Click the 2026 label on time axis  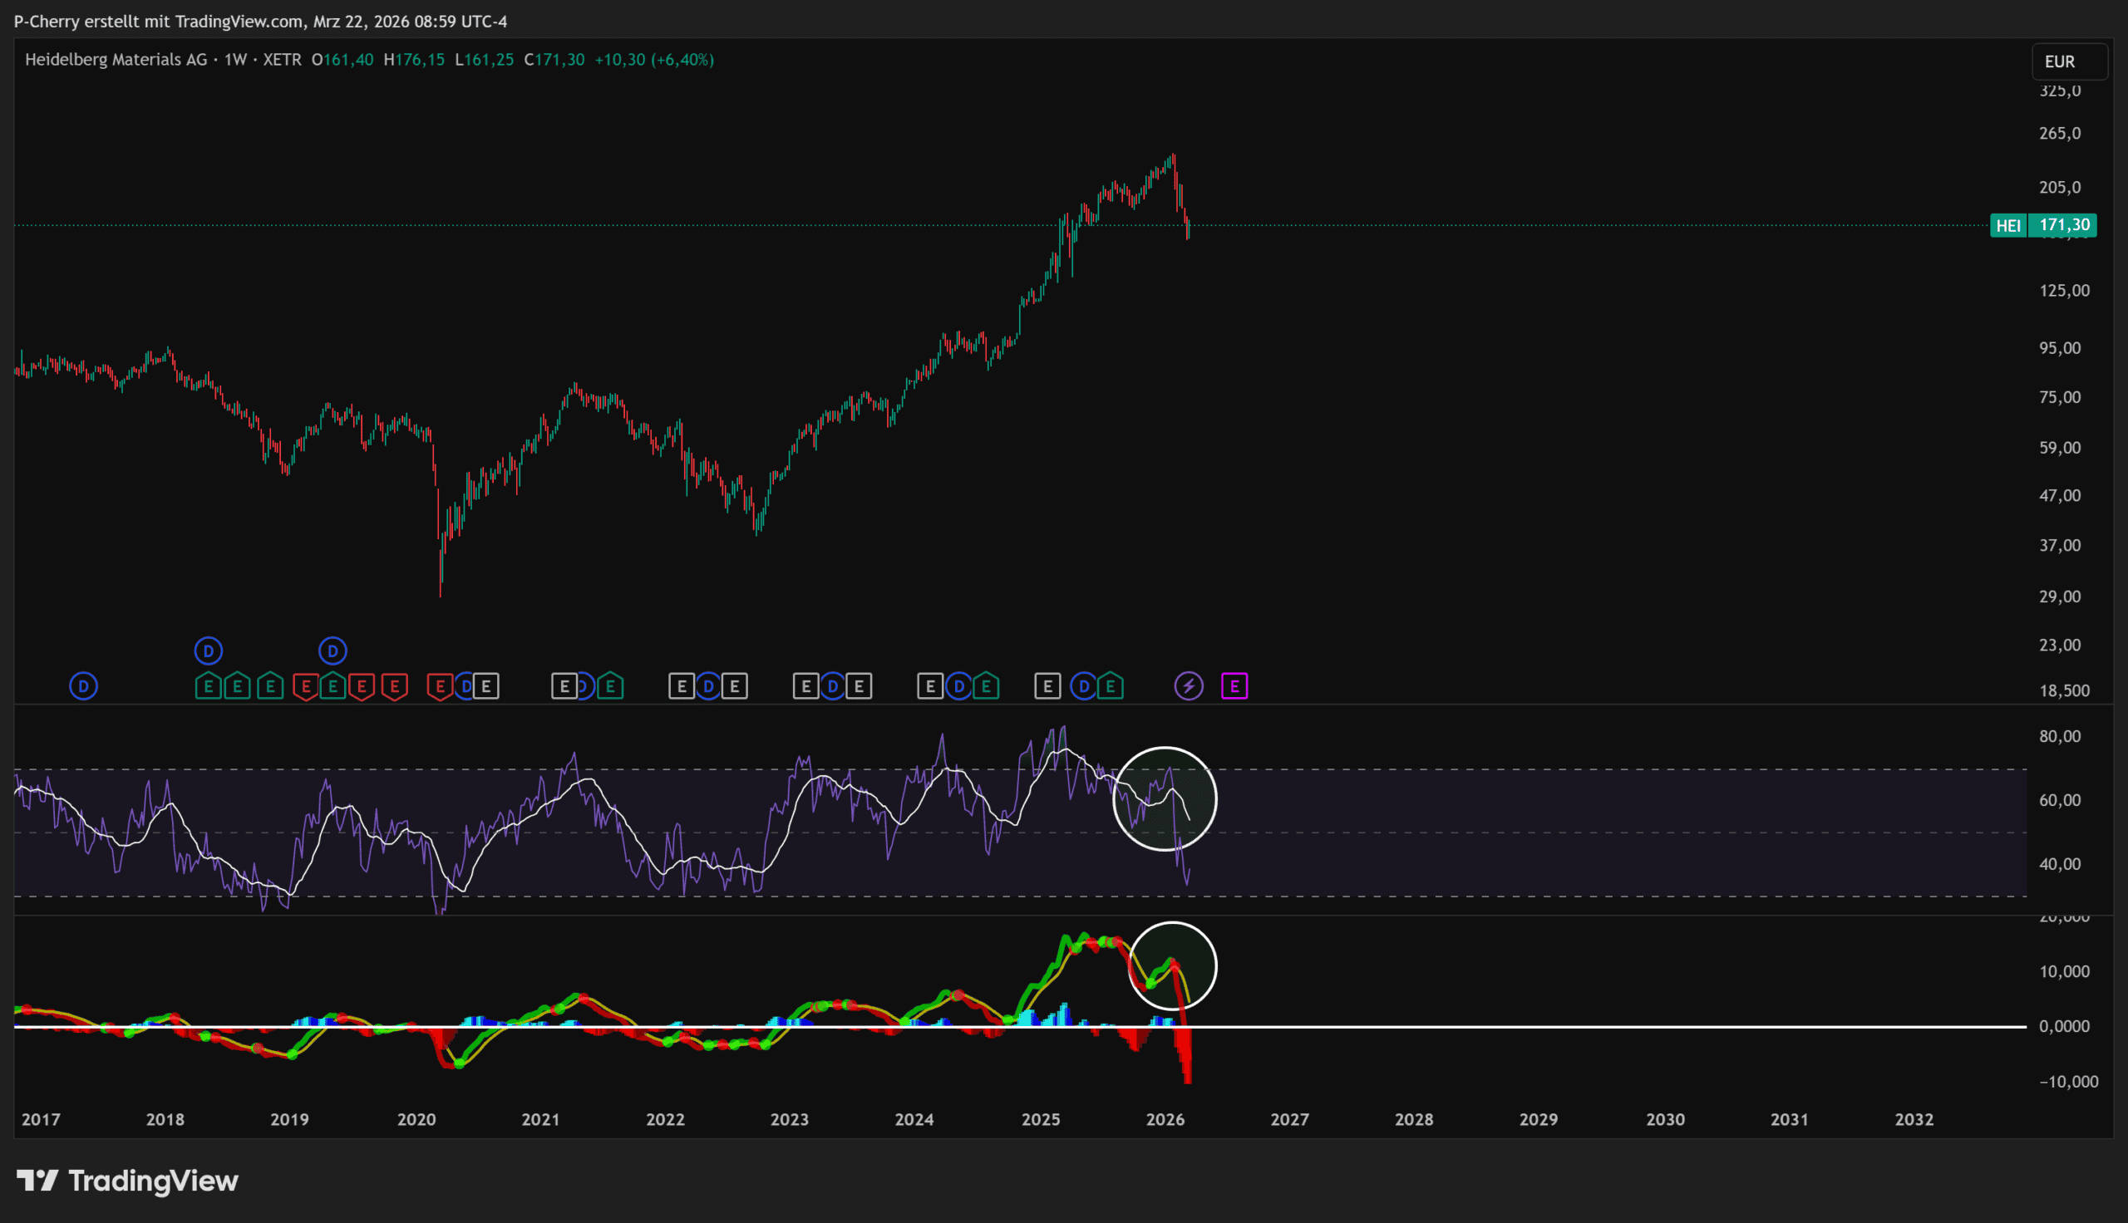click(1165, 1119)
